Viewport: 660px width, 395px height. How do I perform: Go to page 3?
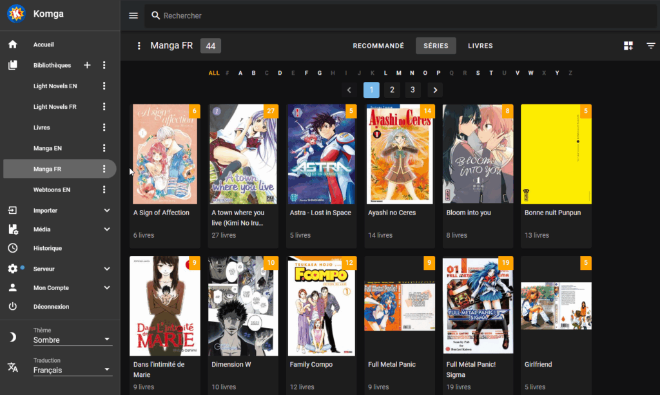coord(412,90)
